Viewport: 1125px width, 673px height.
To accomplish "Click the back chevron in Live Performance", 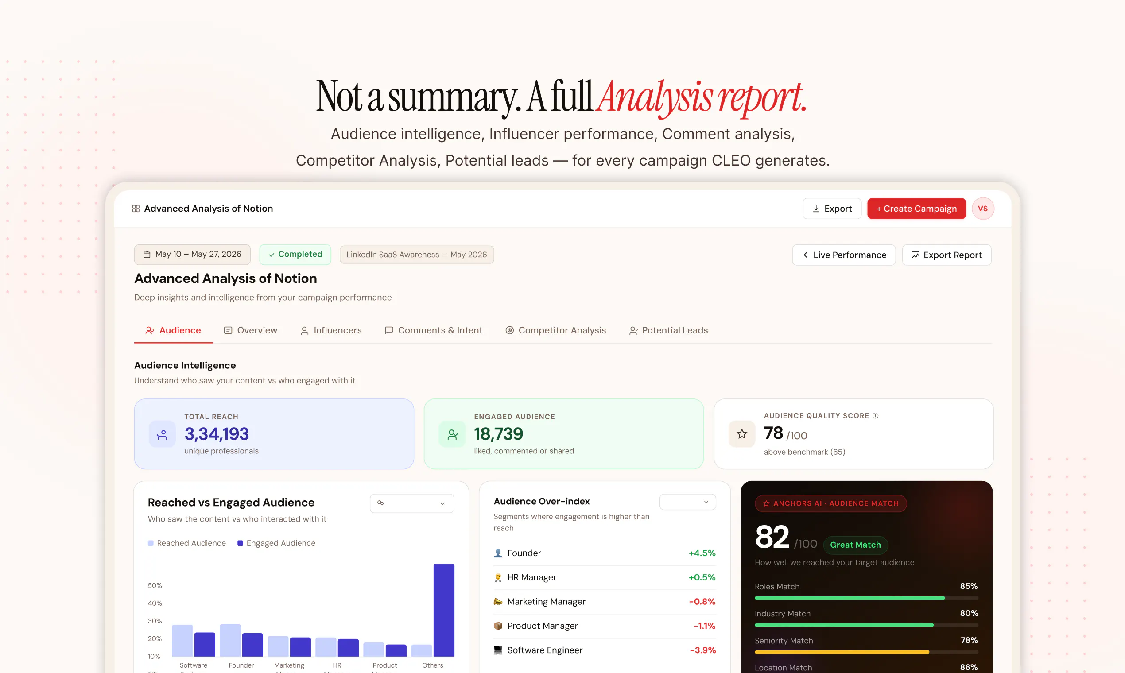I will (x=806, y=255).
